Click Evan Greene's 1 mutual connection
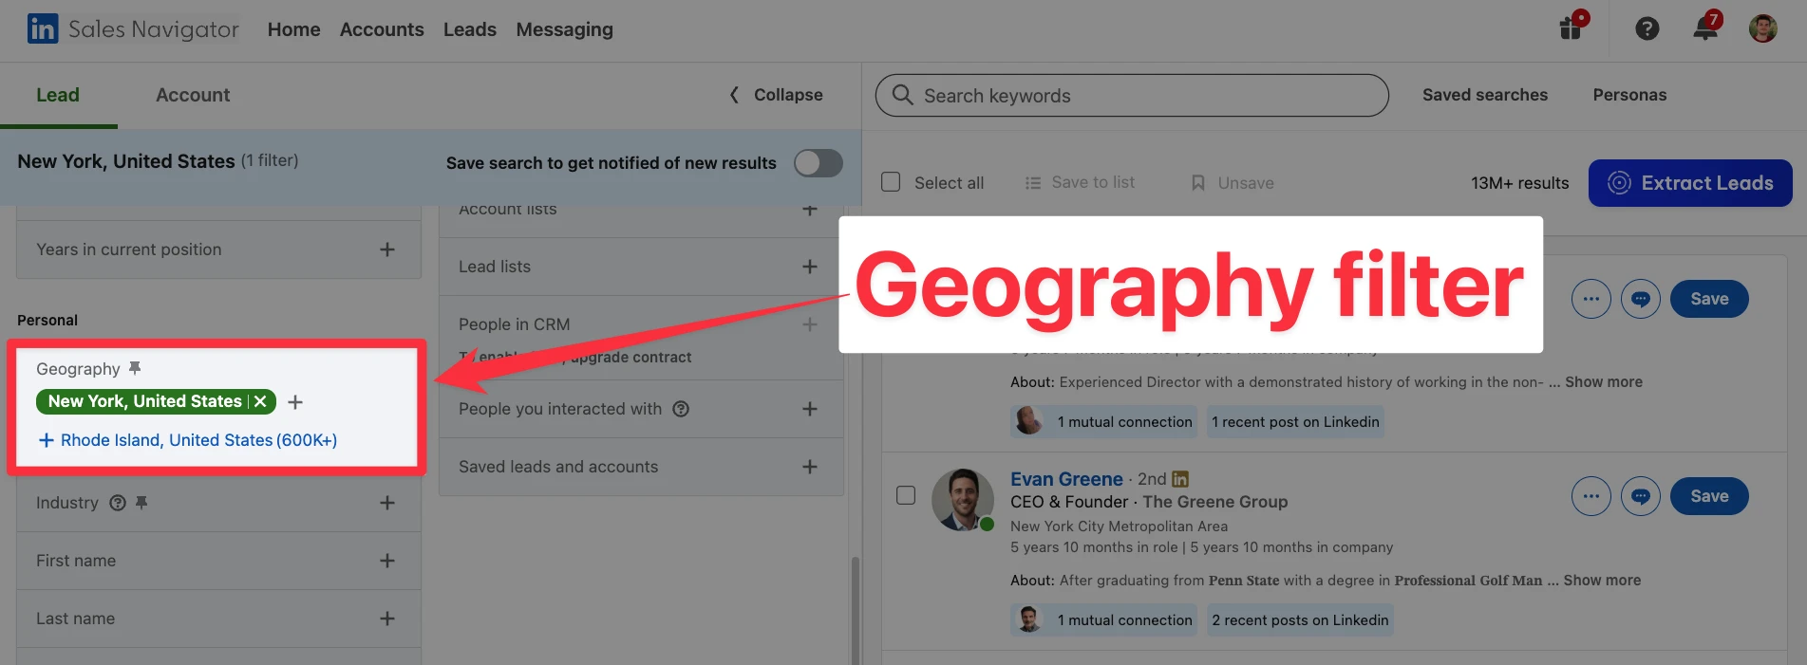 1103,619
